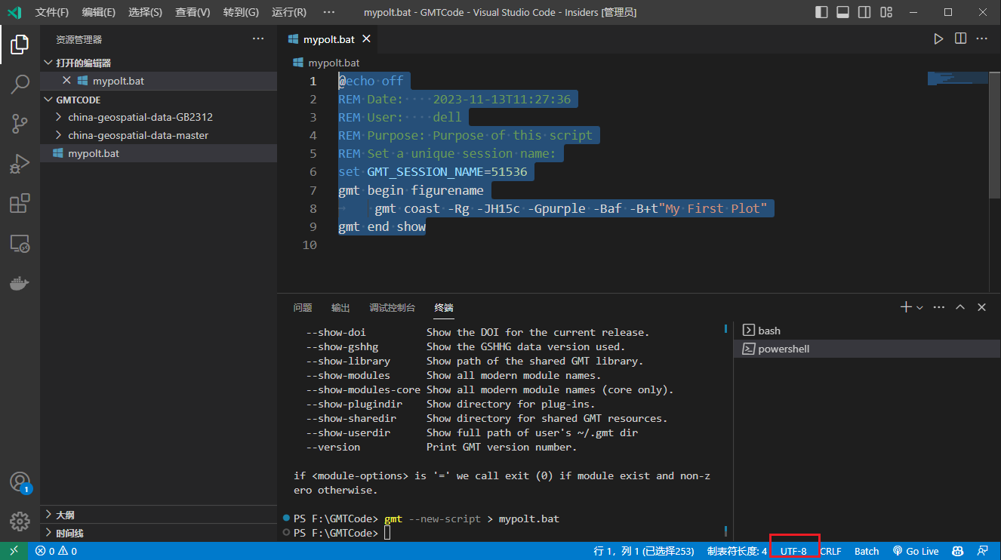This screenshot has width=1001, height=560.
Task: Click line 9 'gmt end show'
Action: pyautogui.click(x=382, y=226)
